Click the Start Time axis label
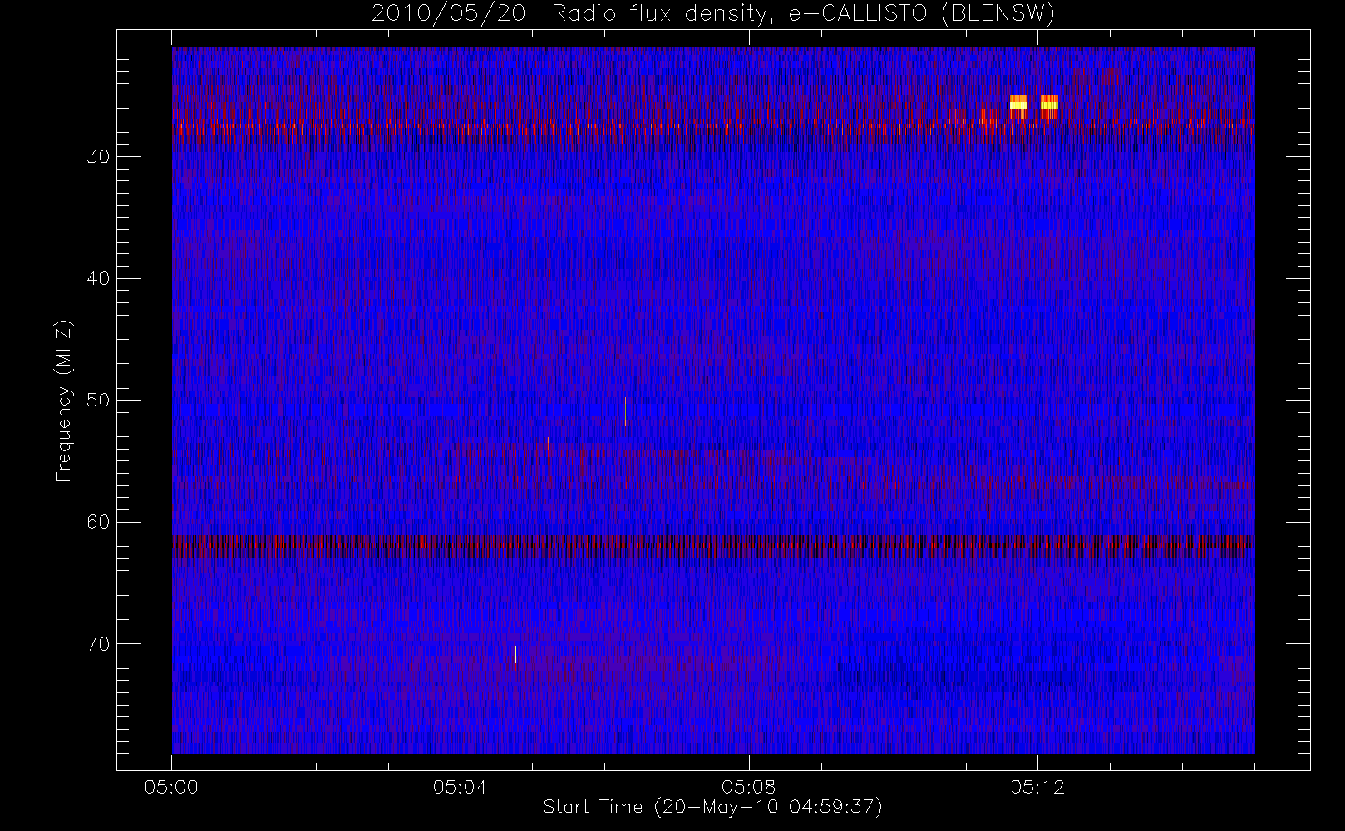Screen dimensions: 1345x831 click(x=713, y=807)
